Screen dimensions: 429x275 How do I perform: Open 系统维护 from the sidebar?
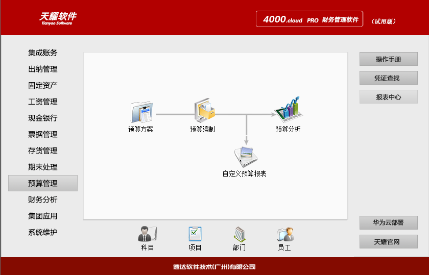coord(43,232)
